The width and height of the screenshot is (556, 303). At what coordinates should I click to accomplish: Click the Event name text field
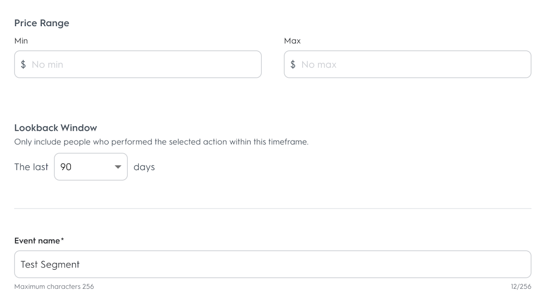tap(272, 264)
